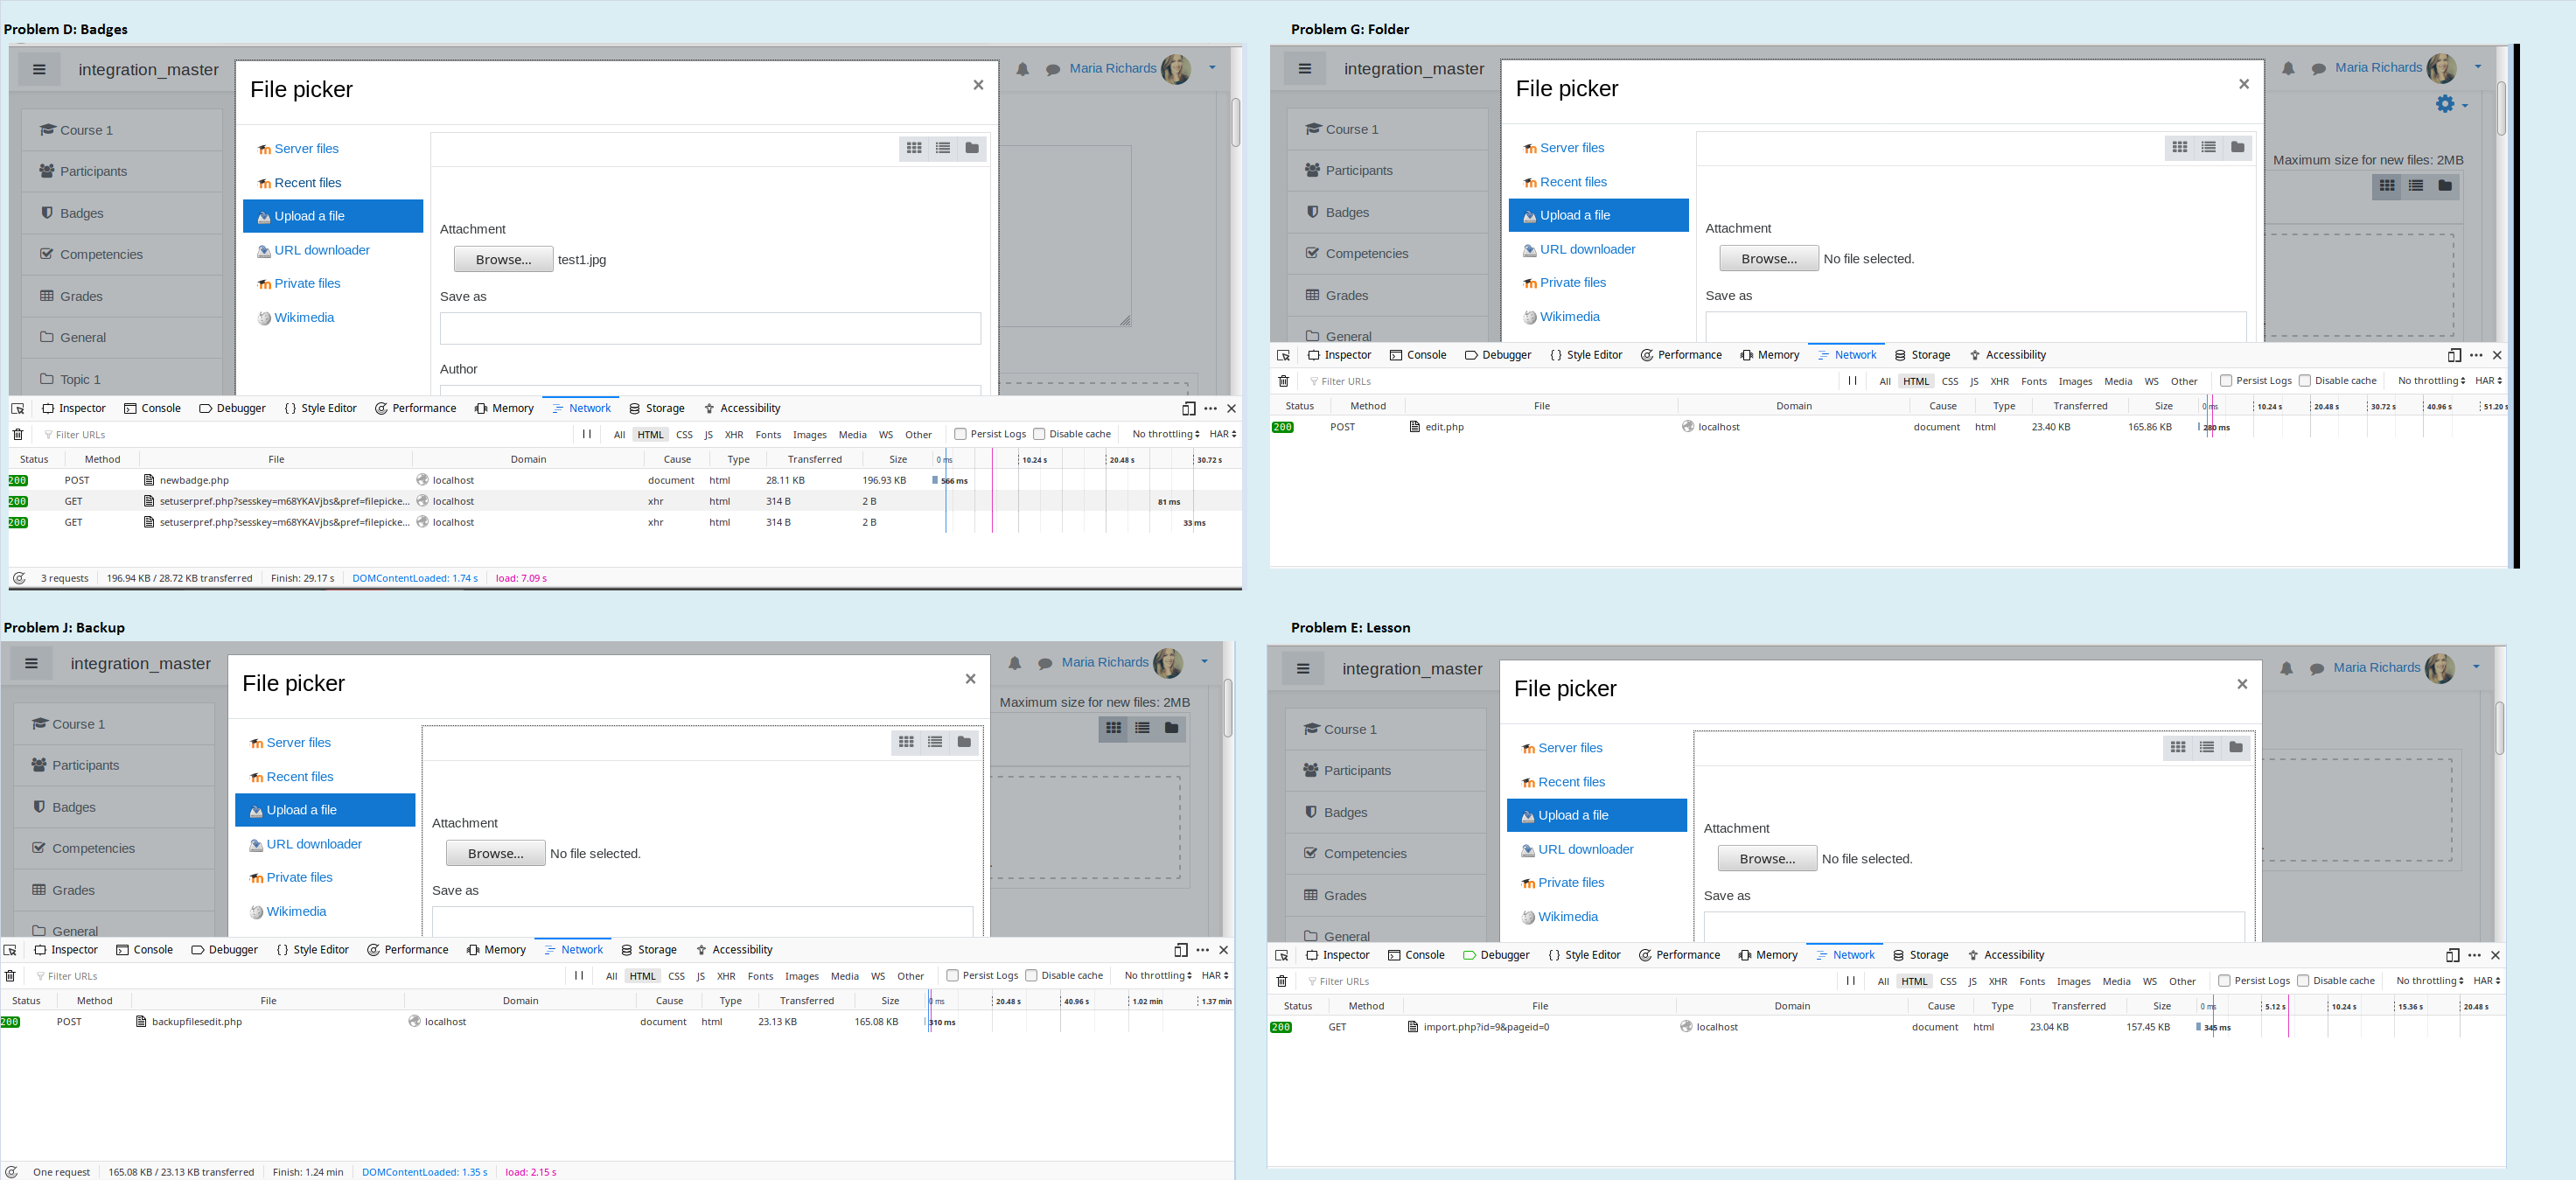
Task: Open performance analysis icon in Badges status bar
Action: point(19,578)
